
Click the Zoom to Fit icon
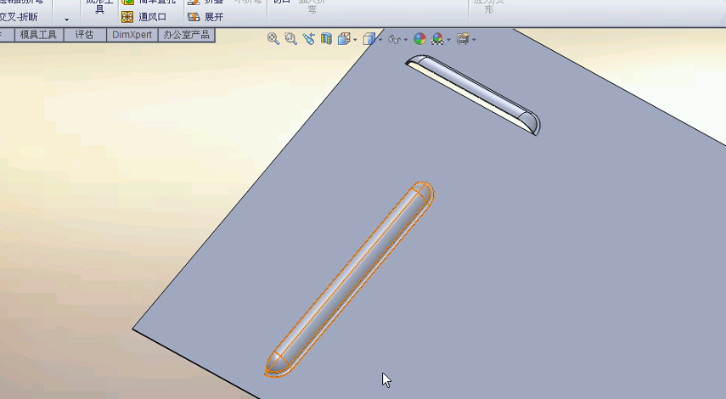[273, 39]
